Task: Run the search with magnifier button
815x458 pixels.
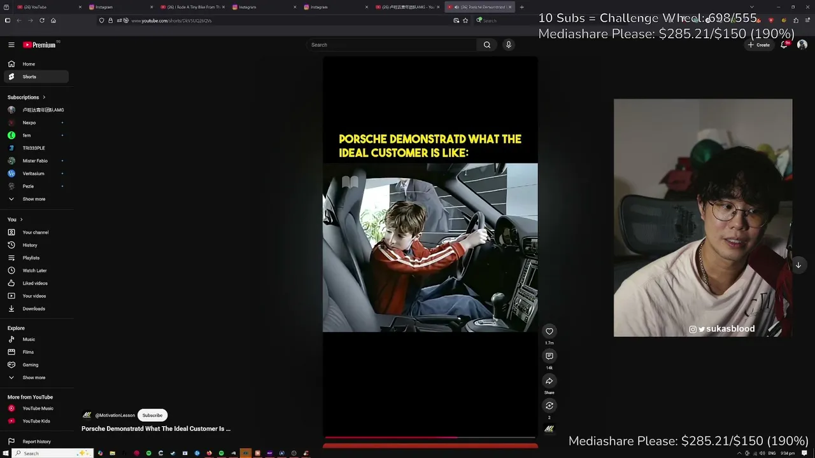Action: point(487,45)
